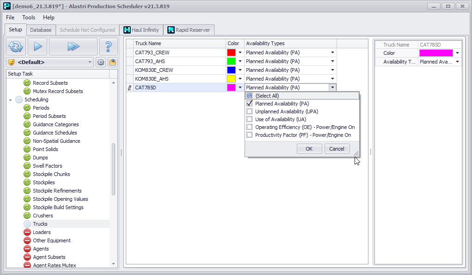This screenshot has width=472, height=275.
Task: Uncheck Planned Availability (PA) checkbox
Action: [x=249, y=104]
